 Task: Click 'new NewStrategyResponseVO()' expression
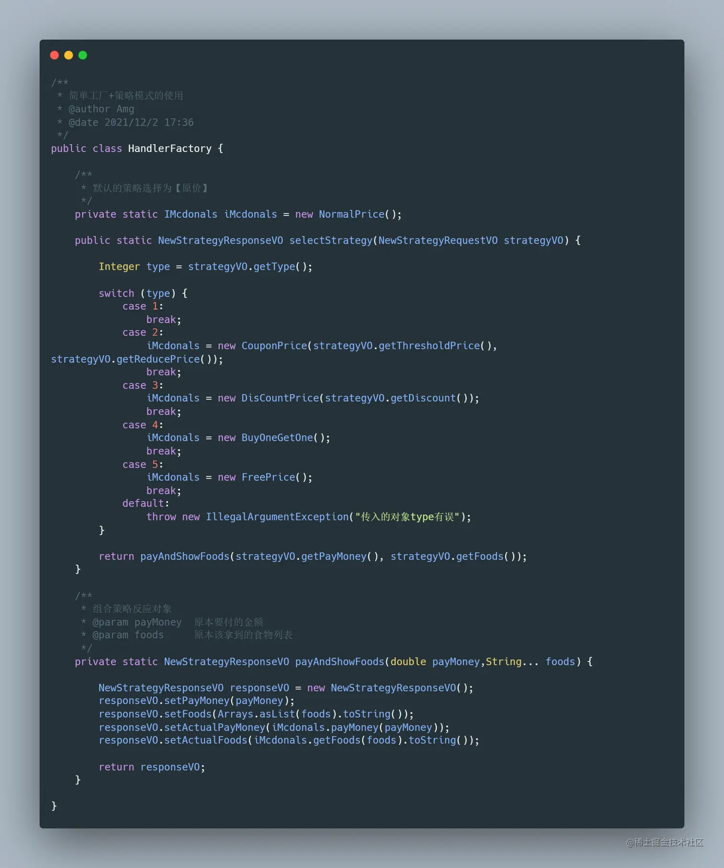pos(387,688)
